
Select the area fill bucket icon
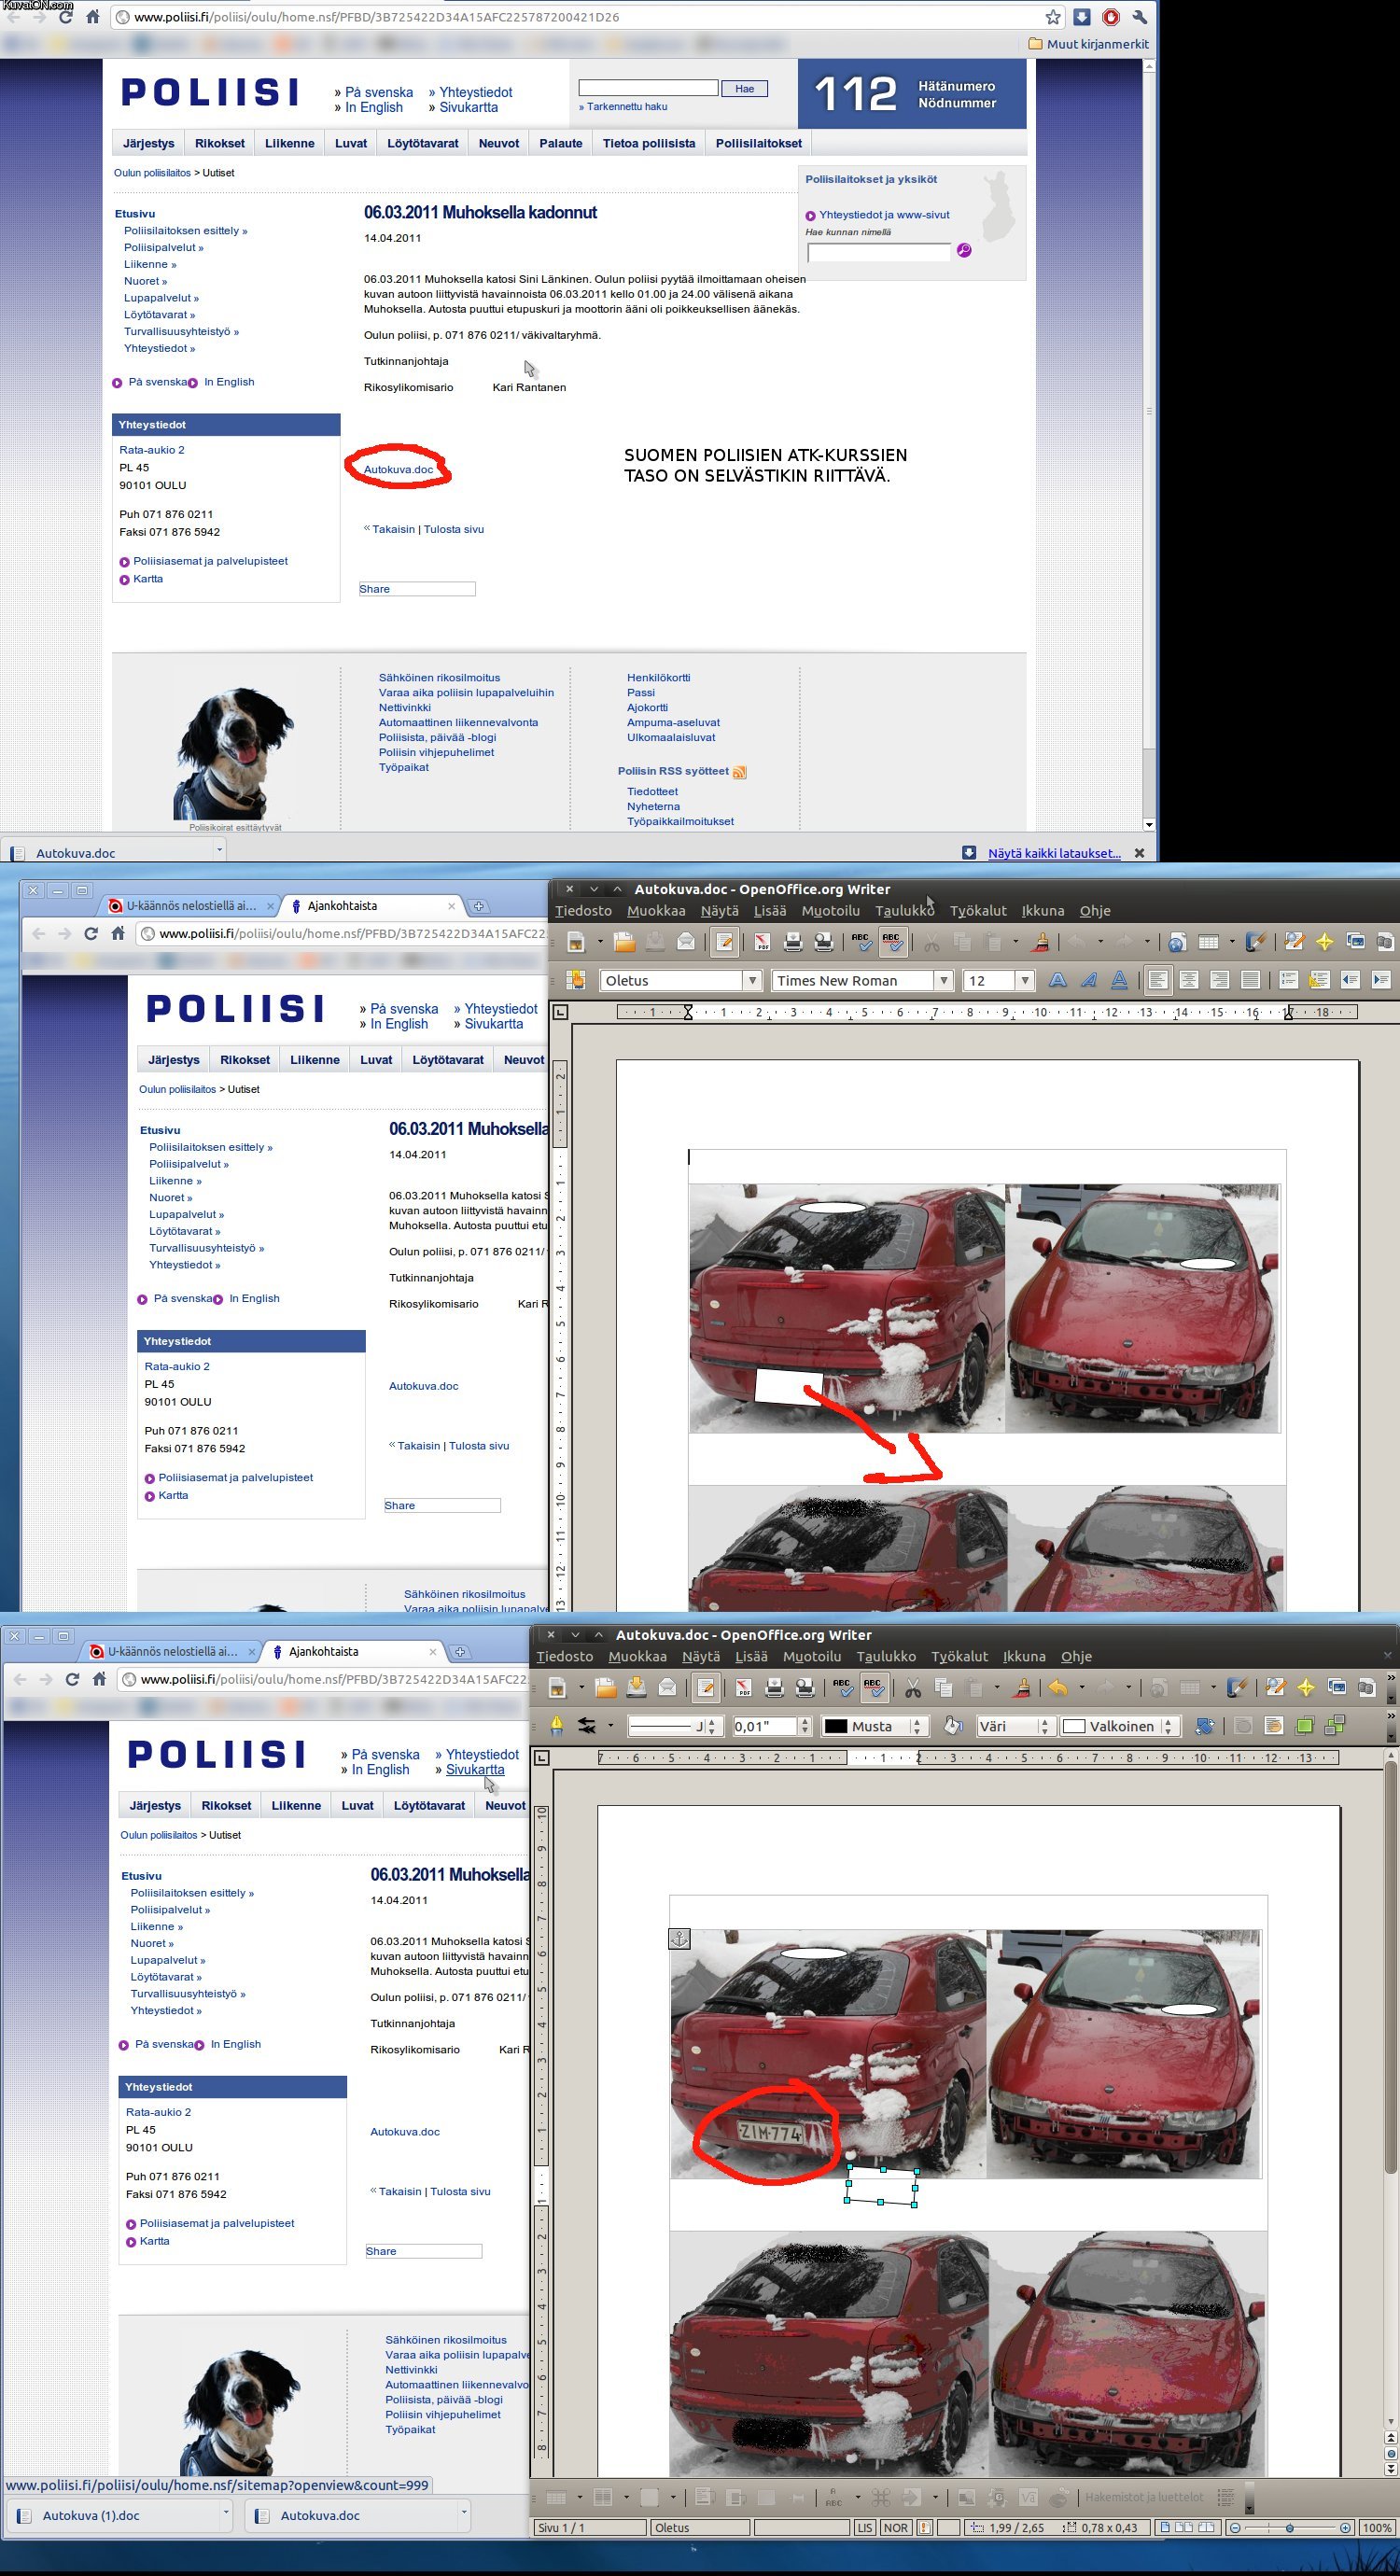[953, 1726]
